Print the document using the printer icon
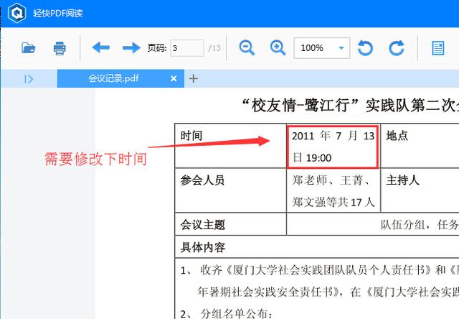 60,48
